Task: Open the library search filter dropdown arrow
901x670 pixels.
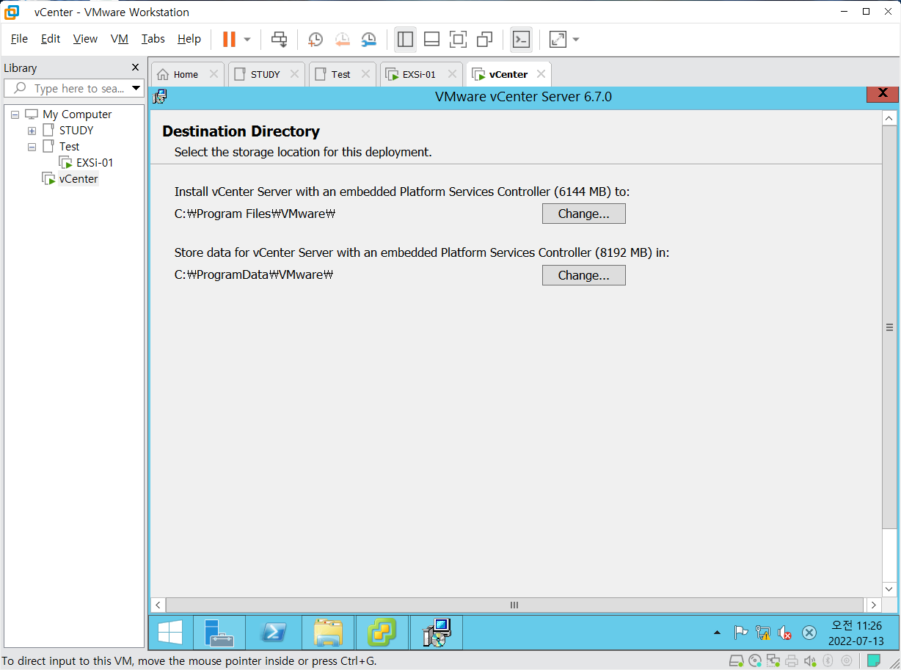Action: (136, 88)
